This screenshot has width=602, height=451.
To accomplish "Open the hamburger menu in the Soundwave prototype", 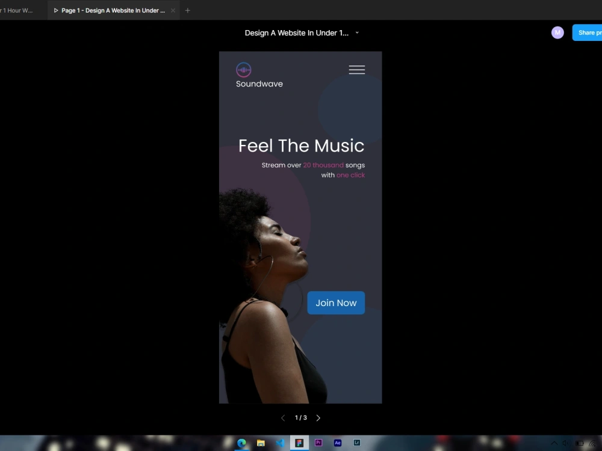I will 356,69.
